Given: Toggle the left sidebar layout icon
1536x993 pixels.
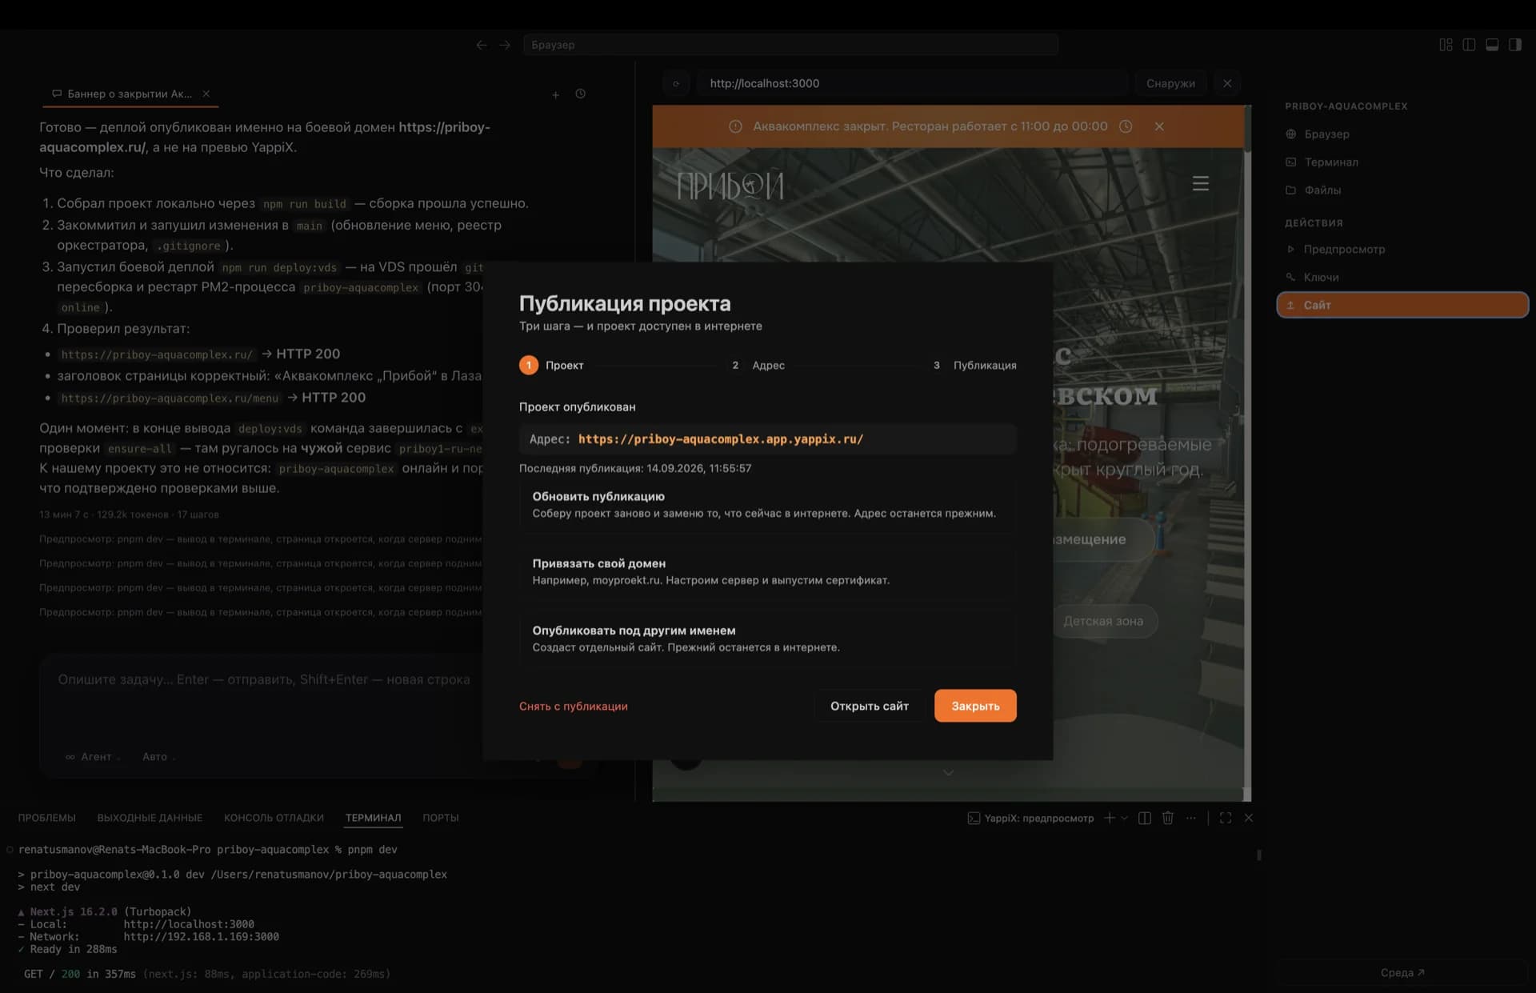Looking at the screenshot, I should [1469, 45].
